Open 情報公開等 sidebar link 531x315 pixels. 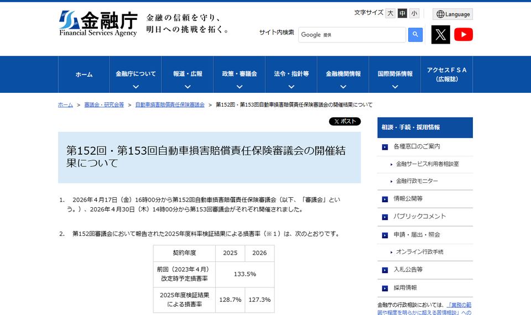point(408,198)
